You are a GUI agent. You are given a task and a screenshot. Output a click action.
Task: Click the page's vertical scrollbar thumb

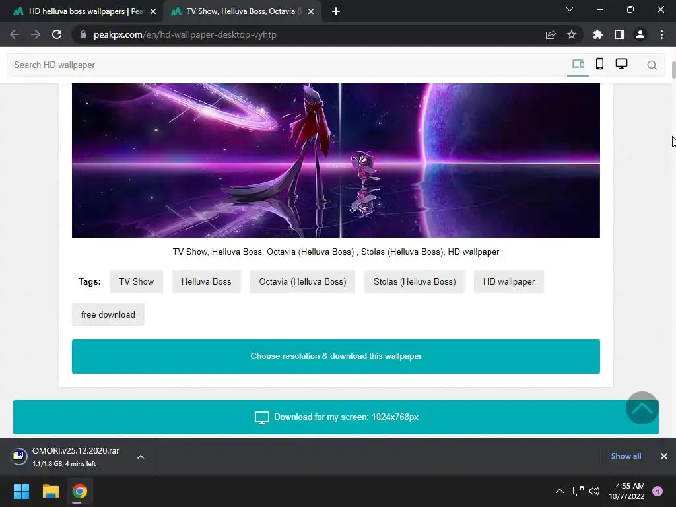(x=673, y=70)
